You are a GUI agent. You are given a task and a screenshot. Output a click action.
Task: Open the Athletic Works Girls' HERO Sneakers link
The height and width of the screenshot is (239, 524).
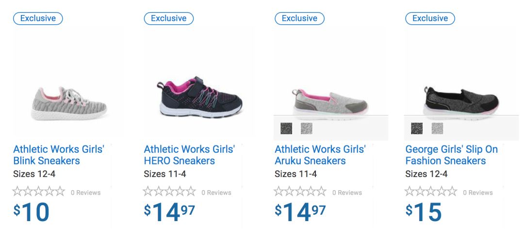[189, 155]
